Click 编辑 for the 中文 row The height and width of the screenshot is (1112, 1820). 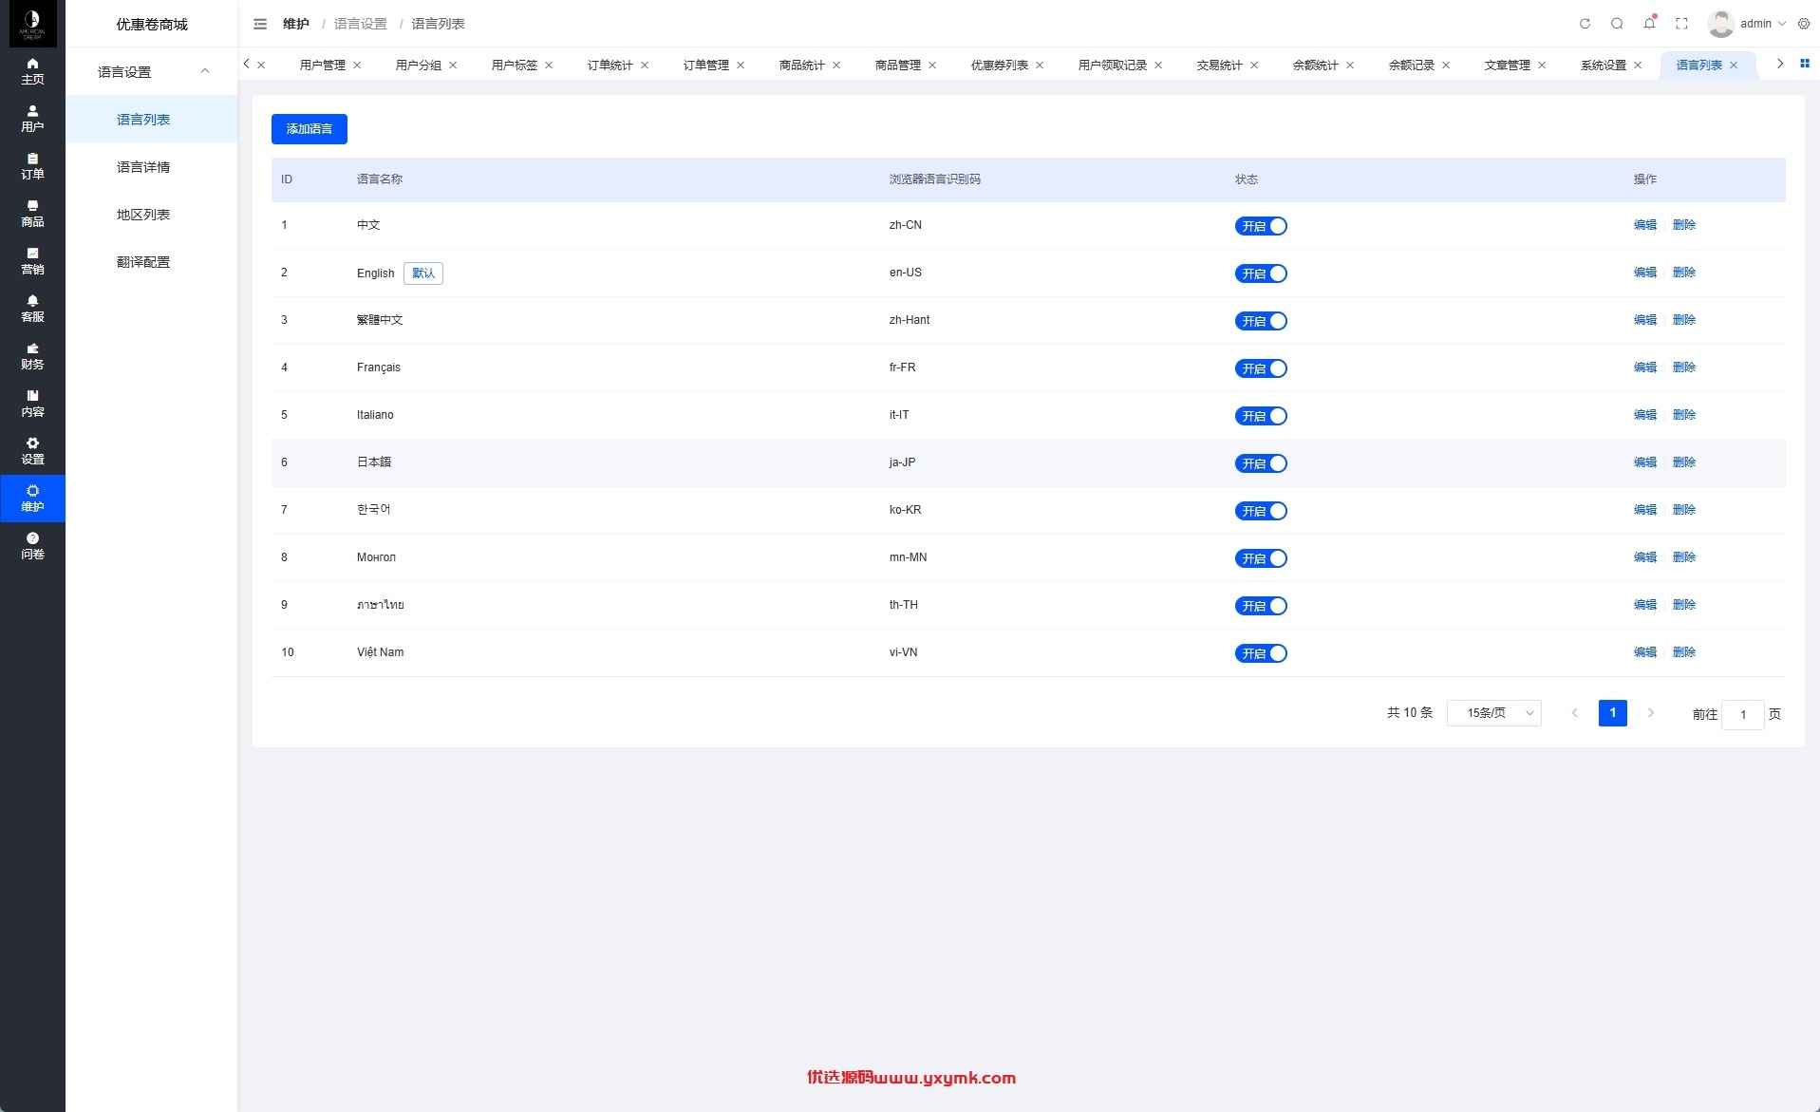[x=1645, y=225]
